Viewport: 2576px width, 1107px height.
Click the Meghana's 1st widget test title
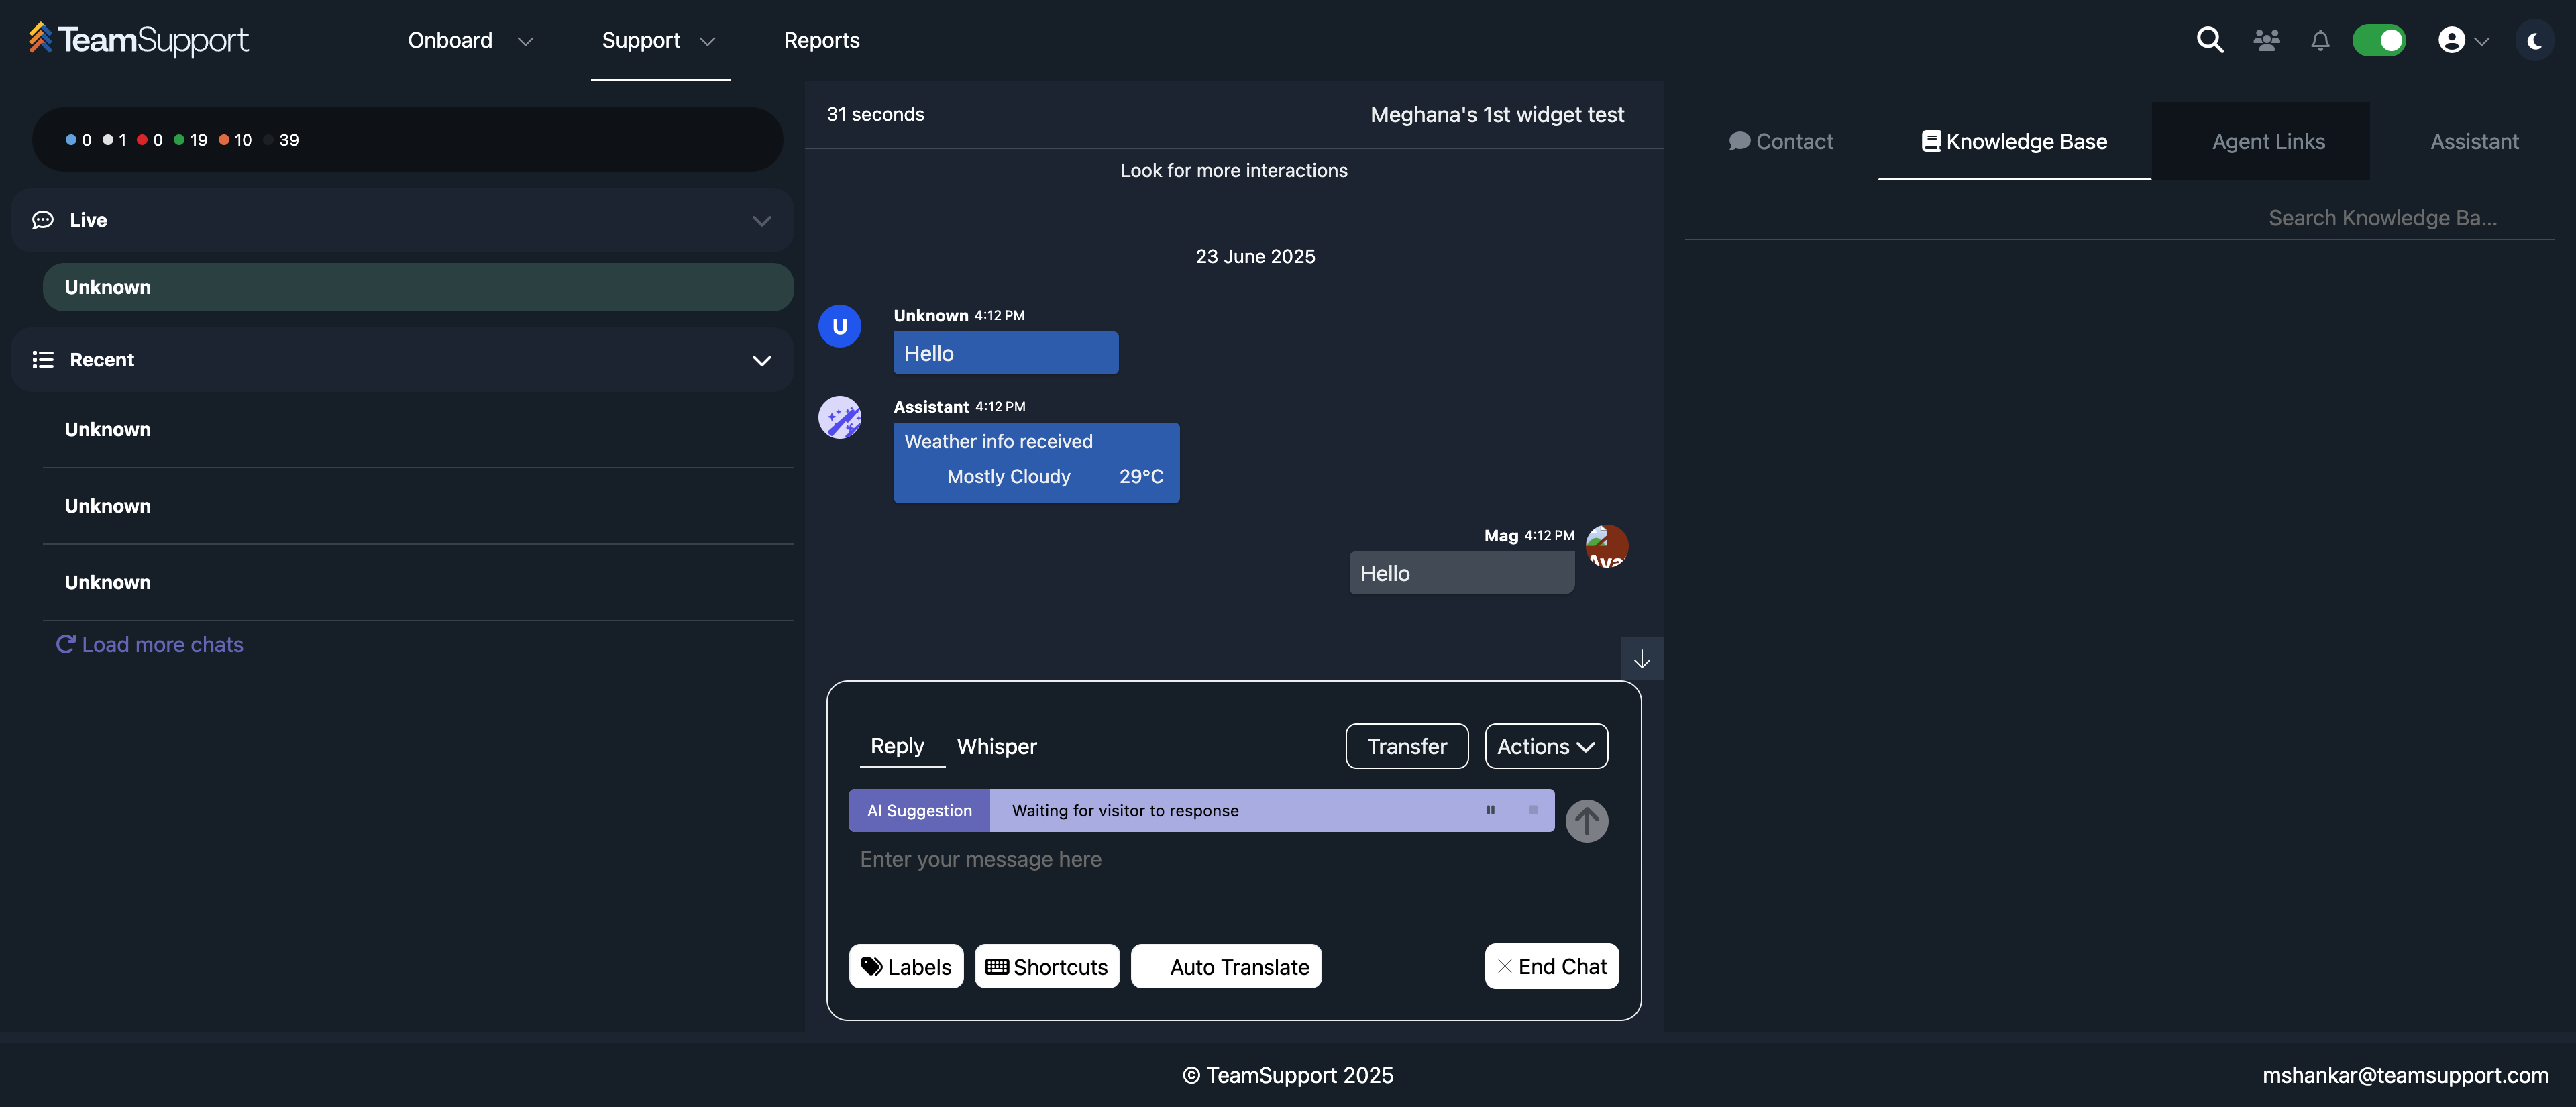[x=1496, y=114]
